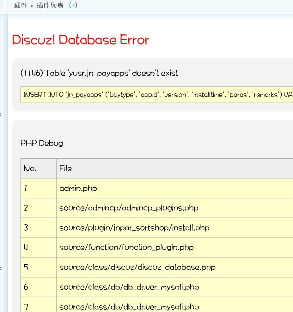Select db_driver_mysqli.php in row 7
The width and height of the screenshot is (293, 312).
tap(129, 307)
